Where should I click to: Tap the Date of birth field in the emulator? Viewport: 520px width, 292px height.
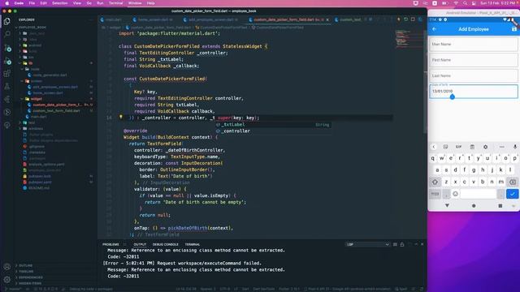[474, 91]
